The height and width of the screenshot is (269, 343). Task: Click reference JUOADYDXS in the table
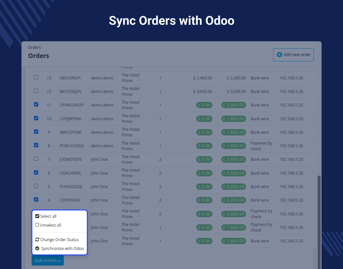(x=70, y=159)
